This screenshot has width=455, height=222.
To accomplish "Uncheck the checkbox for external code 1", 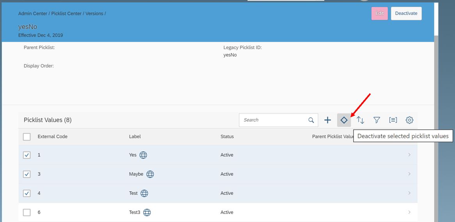I will coord(27,155).
